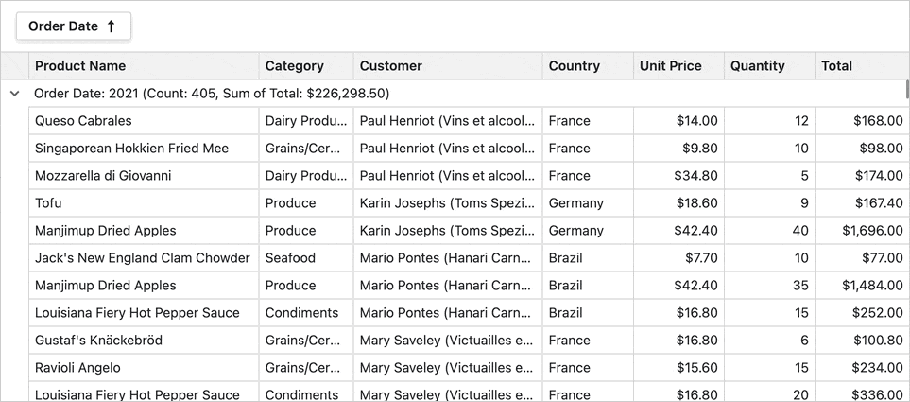Image resolution: width=910 pixels, height=402 pixels.
Task: Click the Seafood category cell
Action: click(291, 258)
